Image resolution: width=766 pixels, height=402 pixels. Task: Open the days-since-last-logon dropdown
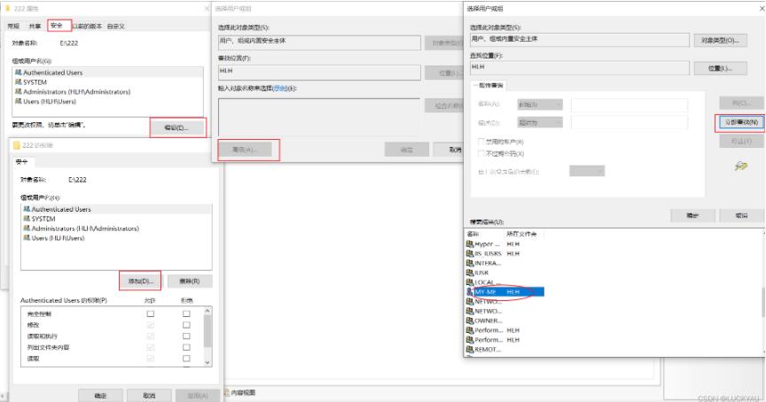click(587, 171)
